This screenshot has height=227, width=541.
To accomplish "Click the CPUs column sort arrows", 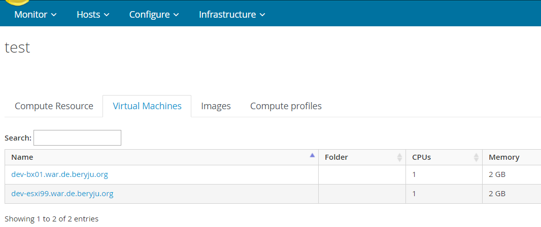I will point(476,157).
